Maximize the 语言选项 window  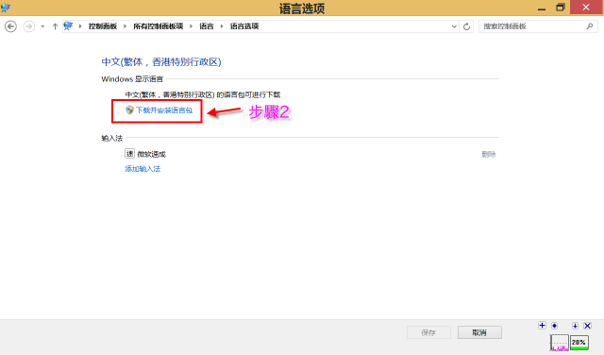coord(561,8)
